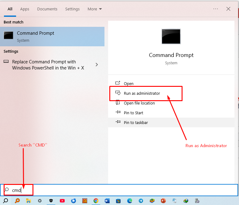The image size is (239, 205).
Task: Click the File Explorer taskbar icon
Action: pyautogui.click(x=28, y=201)
